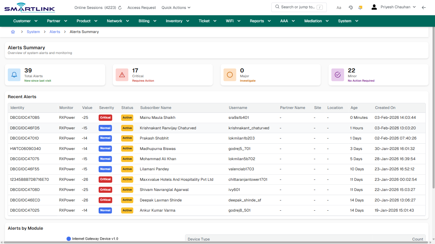The image size is (435, 244).
Task: Click the user avatar icon
Action: 374,7
